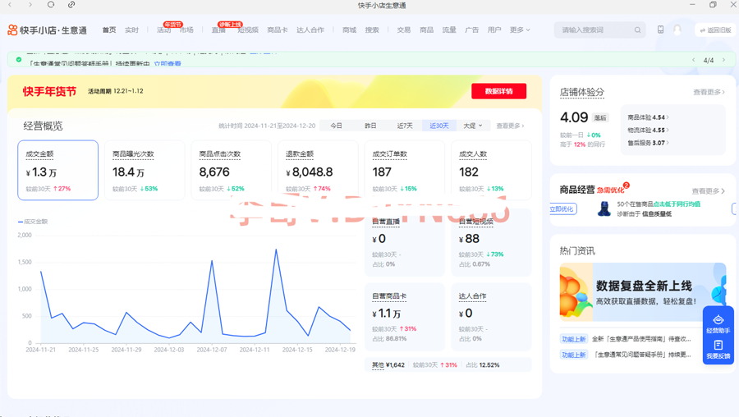Go to previous notice with left arrow

point(694,60)
